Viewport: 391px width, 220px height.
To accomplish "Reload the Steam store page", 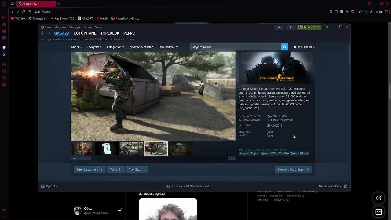I will point(43,39).
